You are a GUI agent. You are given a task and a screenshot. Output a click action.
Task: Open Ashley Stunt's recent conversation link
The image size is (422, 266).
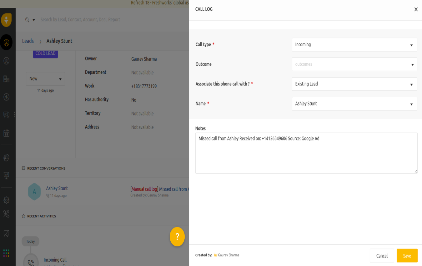pos(57,188)
